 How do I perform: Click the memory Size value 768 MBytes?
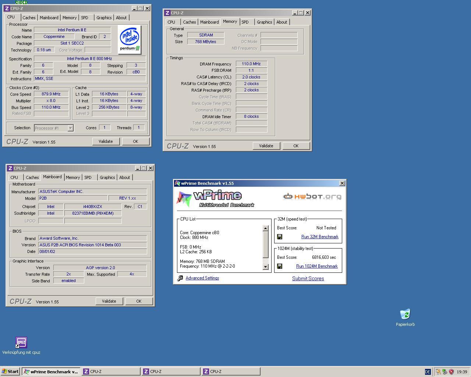point(206,42)
